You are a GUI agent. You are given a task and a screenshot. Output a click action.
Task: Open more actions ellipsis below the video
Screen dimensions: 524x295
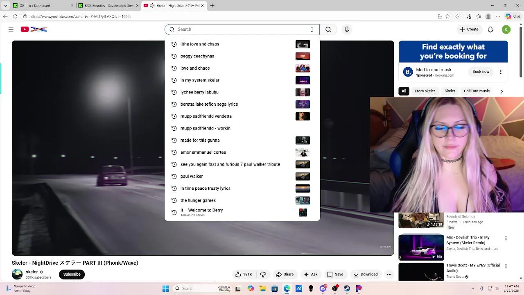[389, 274]
